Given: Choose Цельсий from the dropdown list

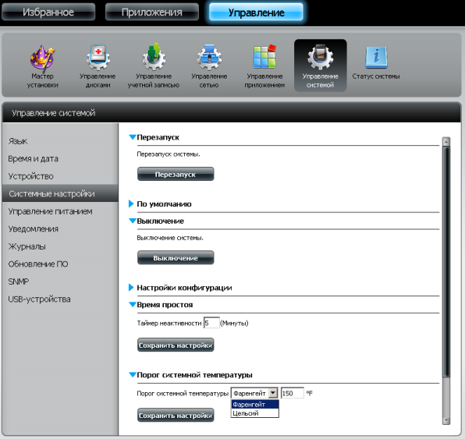Looking at the screenshot, I should [x=255, y=413].
